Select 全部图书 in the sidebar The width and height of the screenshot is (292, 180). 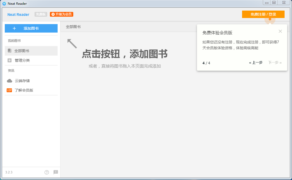(x=31, y=51)
